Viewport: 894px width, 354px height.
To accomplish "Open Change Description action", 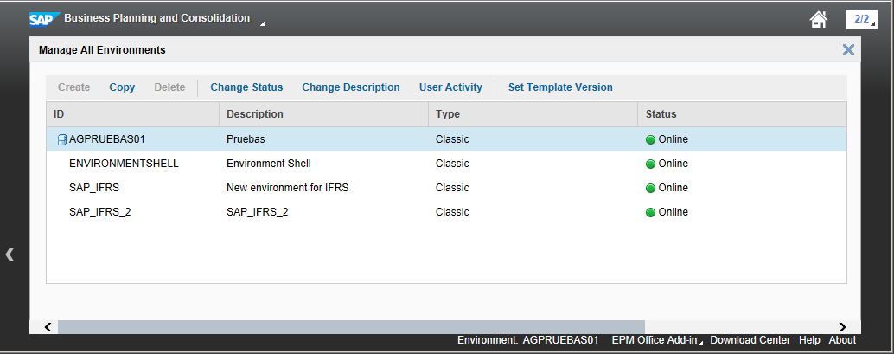I will point(350,87).
